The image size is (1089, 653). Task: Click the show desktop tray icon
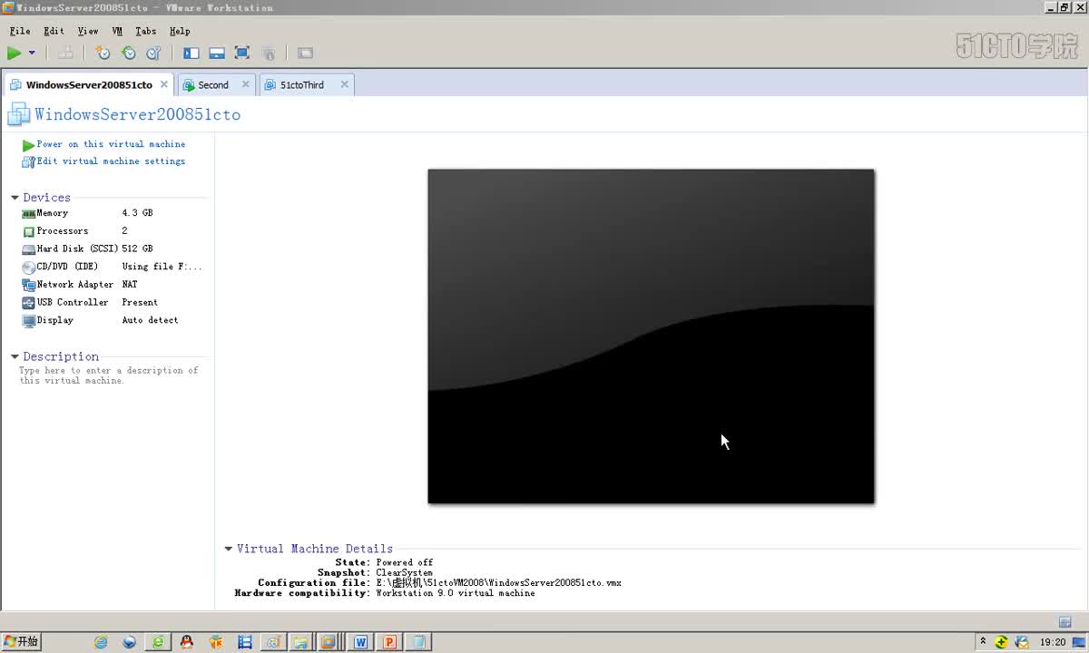point(1079,642)
